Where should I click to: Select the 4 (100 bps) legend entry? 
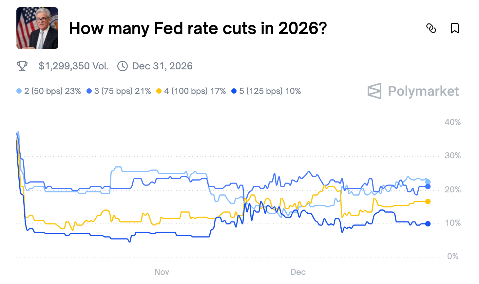point(191,91)
